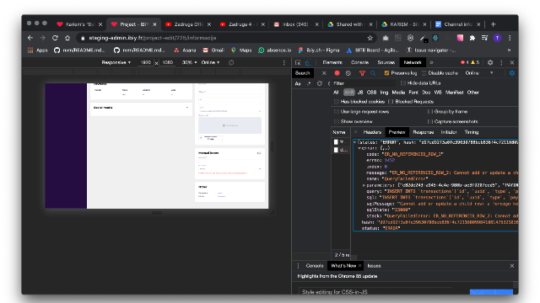
Task: Switch to the DevTools Console tab
Action: [x=359, y=62]
